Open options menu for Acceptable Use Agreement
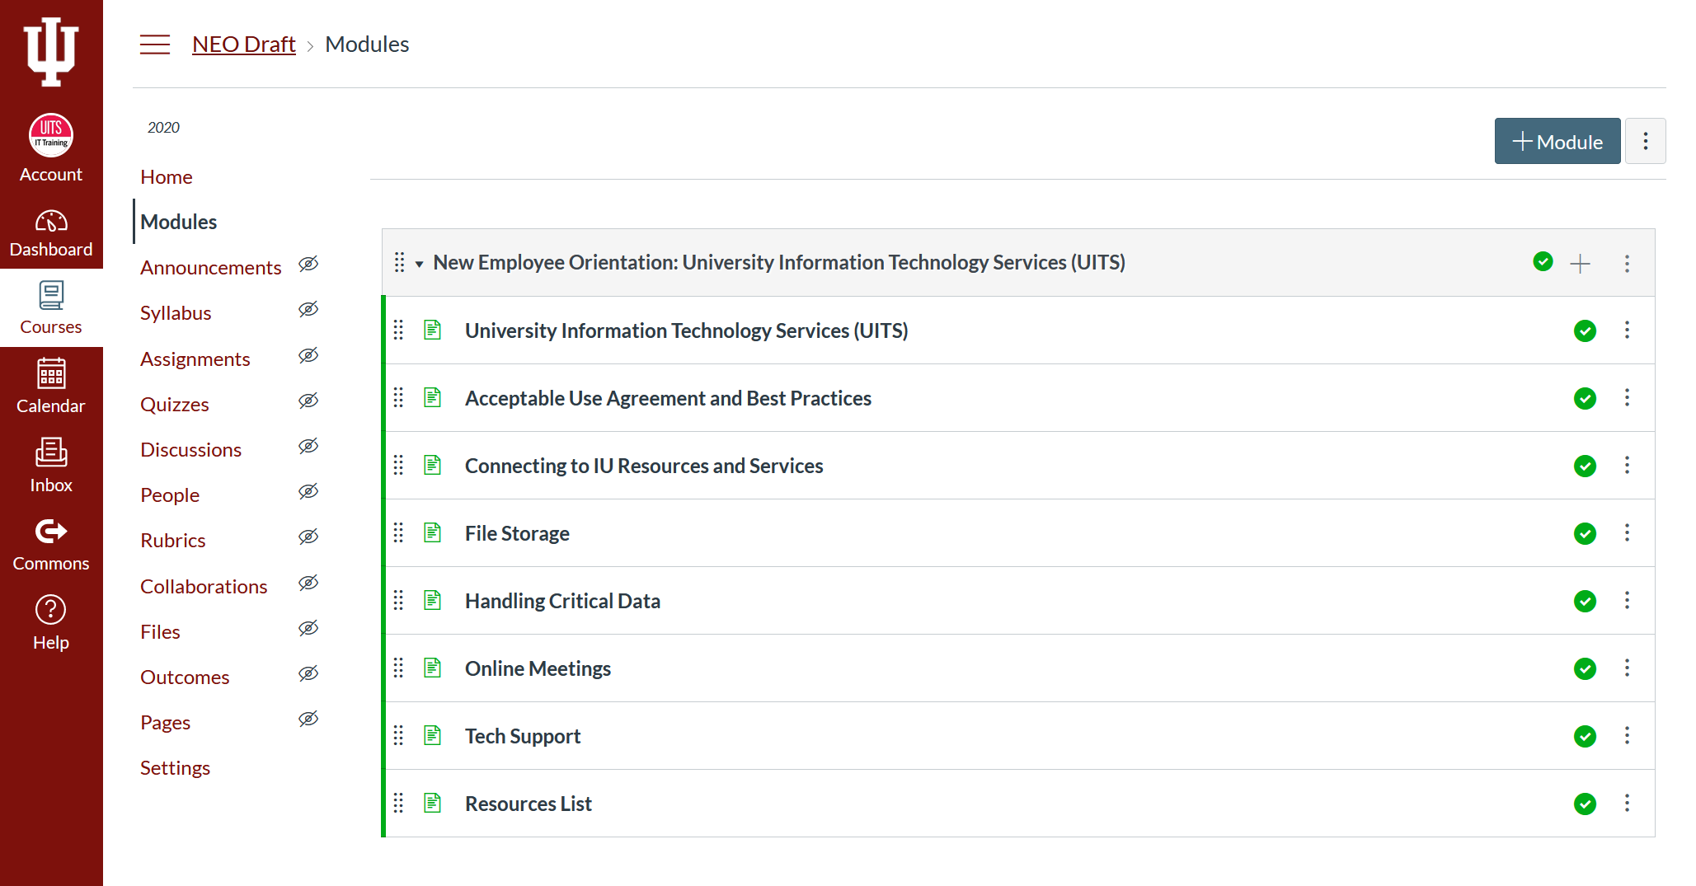 tap(1627, 397)
